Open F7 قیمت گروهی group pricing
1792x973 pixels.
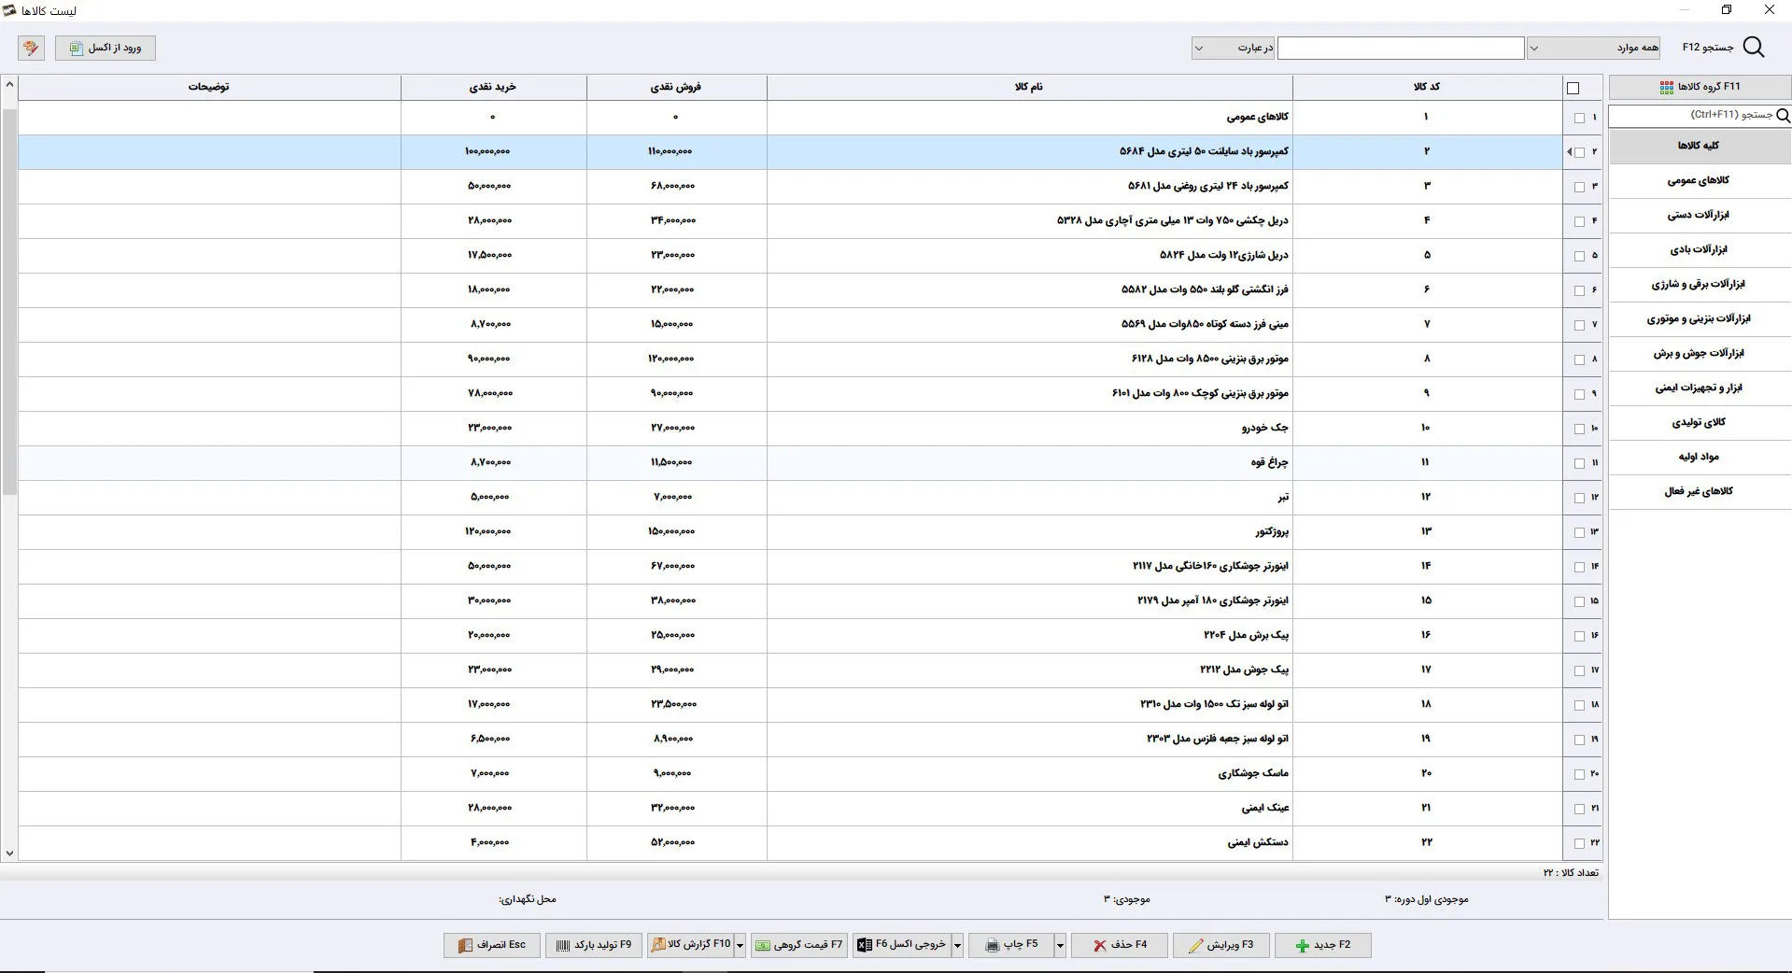pyautogui.click(x=799, y=945)
